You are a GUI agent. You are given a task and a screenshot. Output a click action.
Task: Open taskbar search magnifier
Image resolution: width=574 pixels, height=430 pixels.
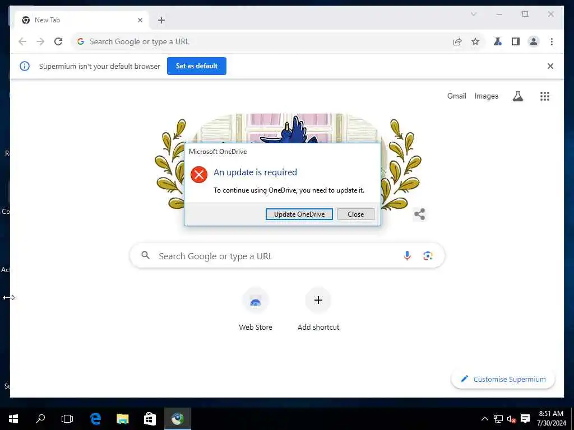40,419
